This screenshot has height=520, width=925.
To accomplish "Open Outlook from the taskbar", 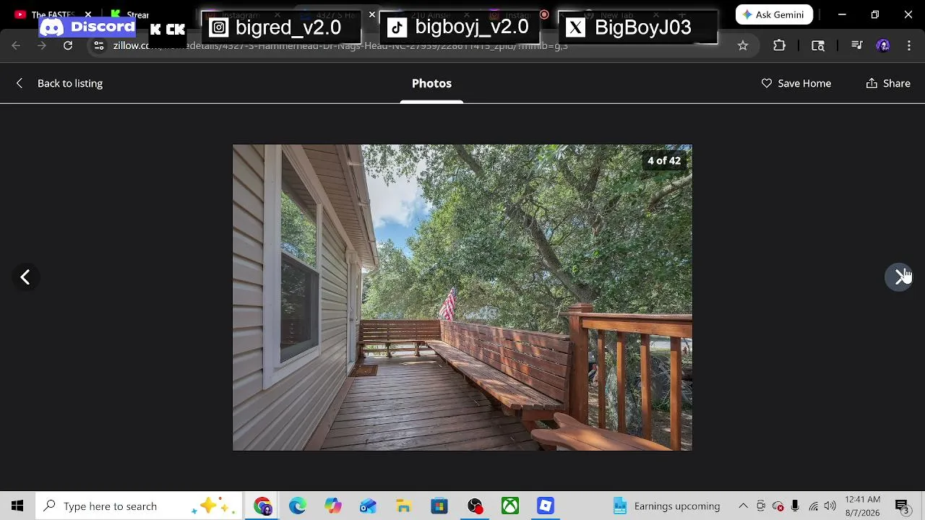I will click(369, 506).
